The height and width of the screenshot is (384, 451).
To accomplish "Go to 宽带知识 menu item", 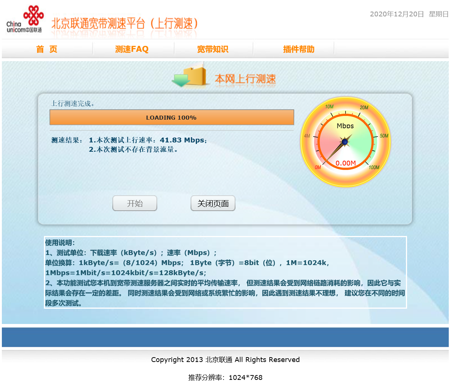I will (213, 49).
